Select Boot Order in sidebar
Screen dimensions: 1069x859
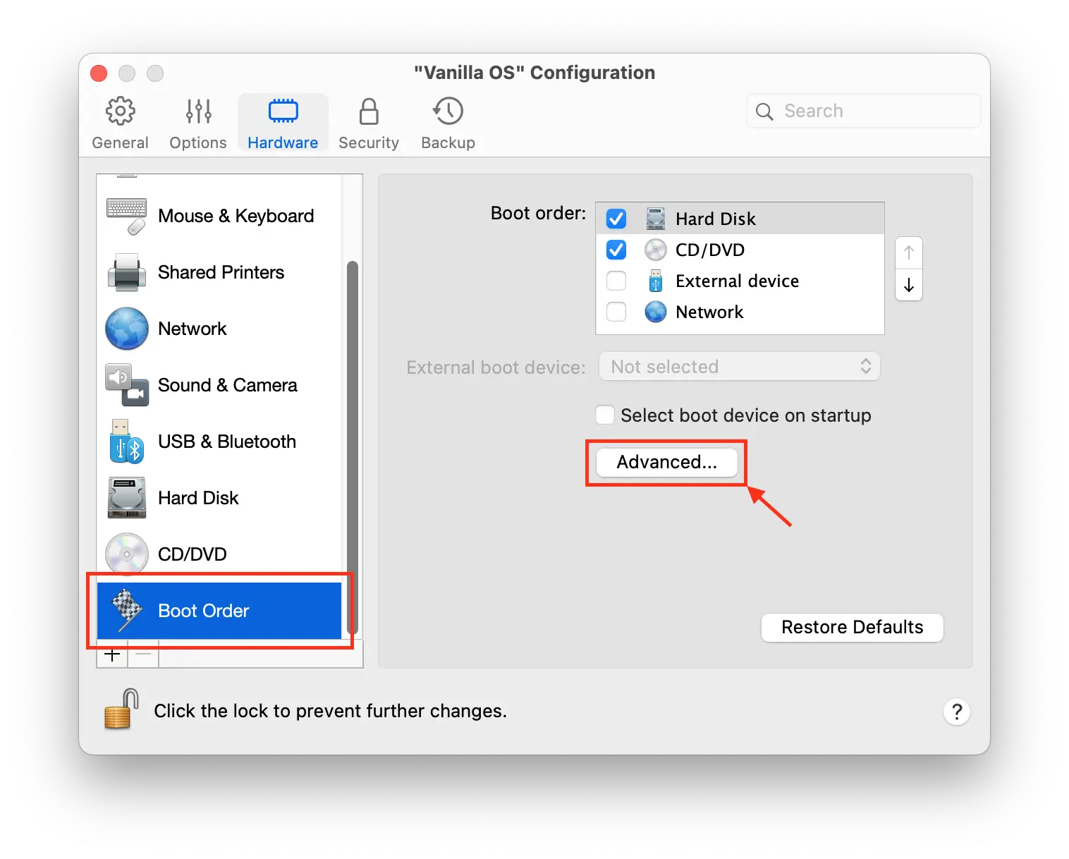(x=219, y=611)
